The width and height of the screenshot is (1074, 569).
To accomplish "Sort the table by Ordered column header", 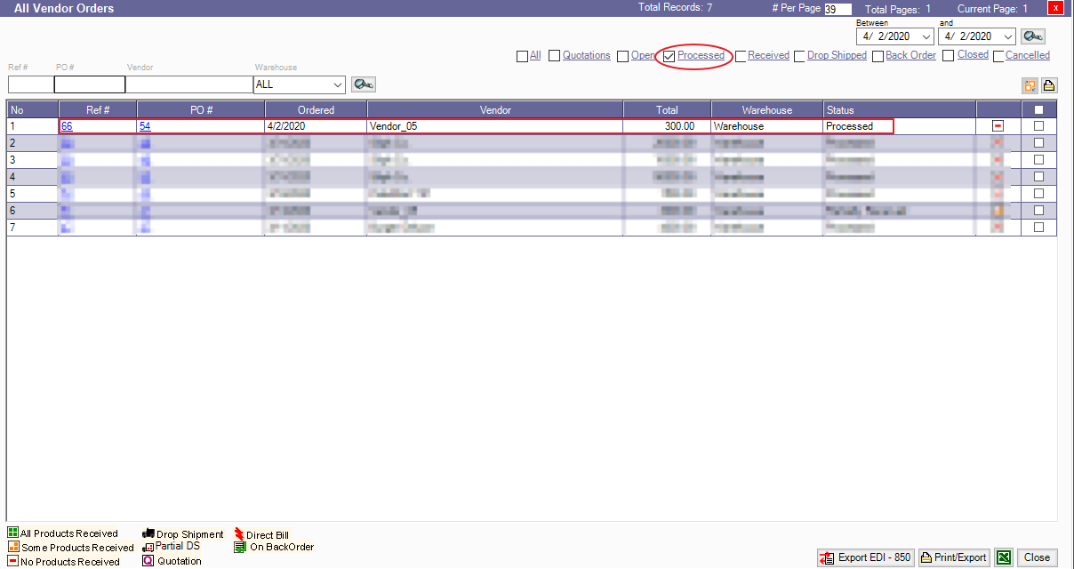I will (316, 110).
